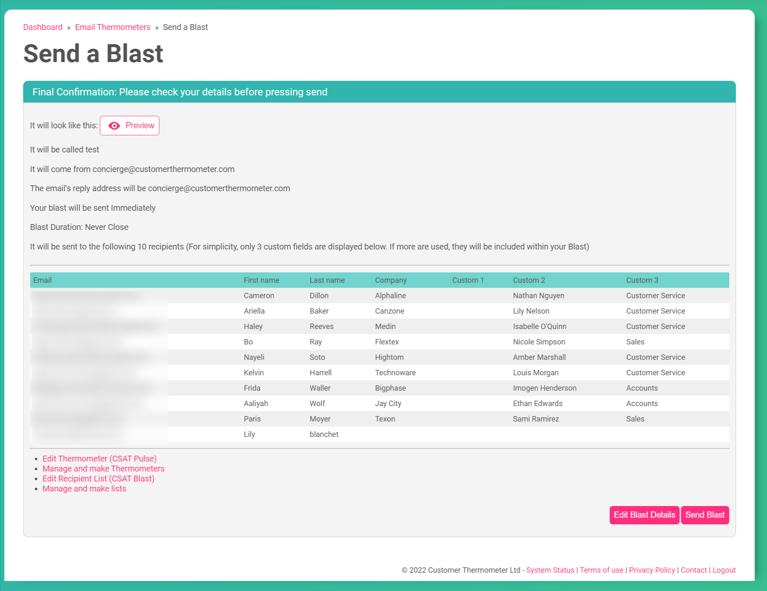
Task: Select Nathan Nguyen cell
Action: click(x=539, y=296)
